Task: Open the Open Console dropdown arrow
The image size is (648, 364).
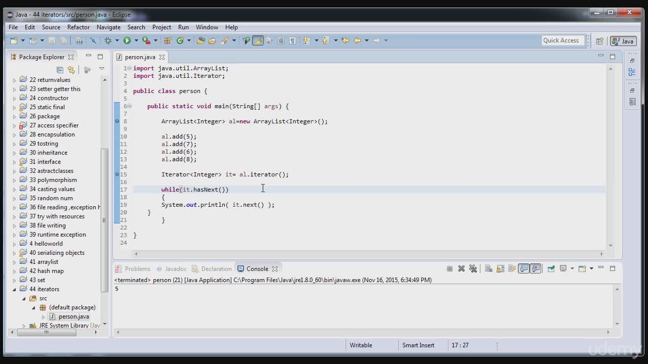Action: pyautogui.click(x=591, y=269)
